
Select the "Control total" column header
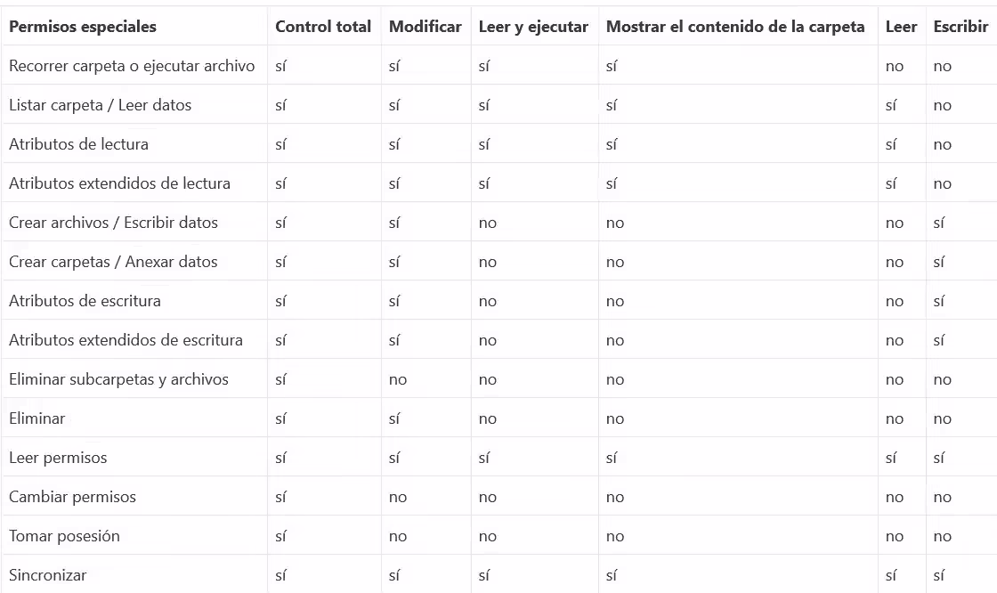323,27
